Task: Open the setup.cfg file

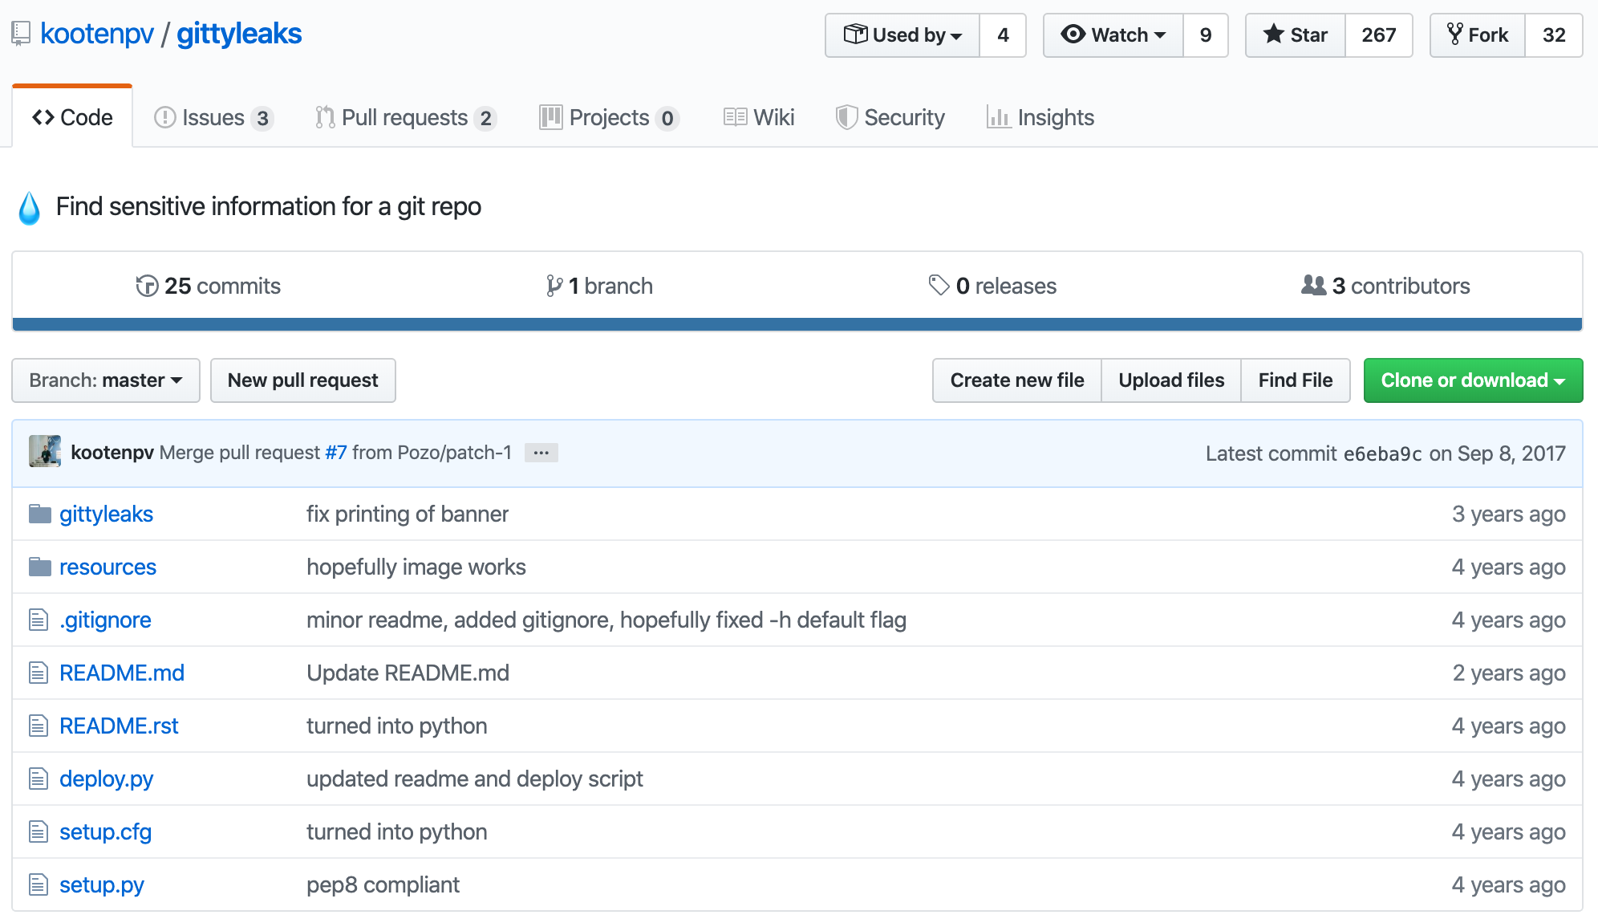Action: 105,832
